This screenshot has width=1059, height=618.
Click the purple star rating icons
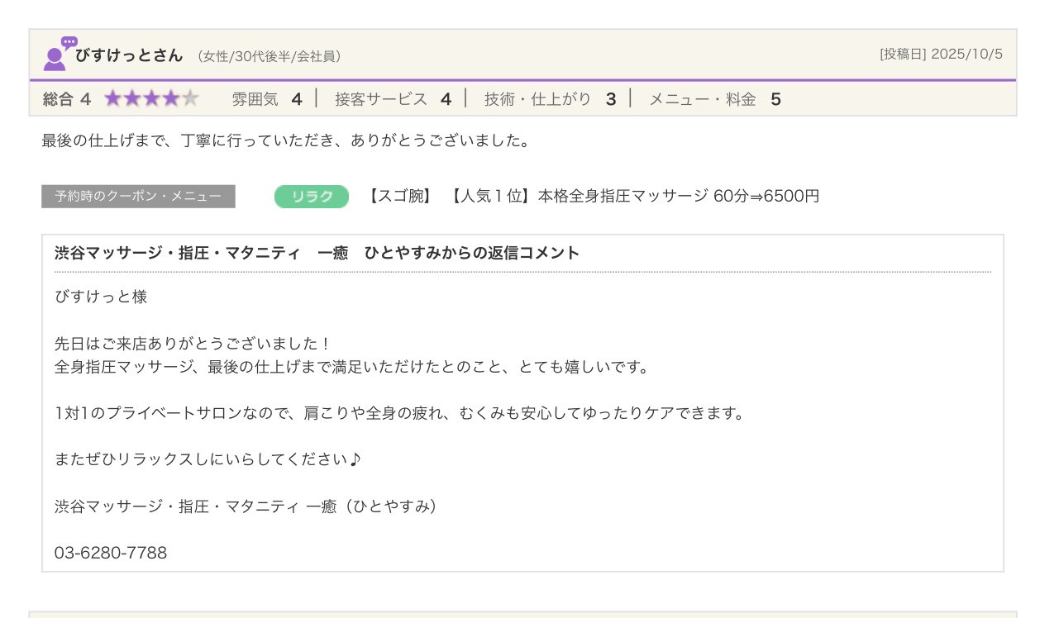click(151, 99)
